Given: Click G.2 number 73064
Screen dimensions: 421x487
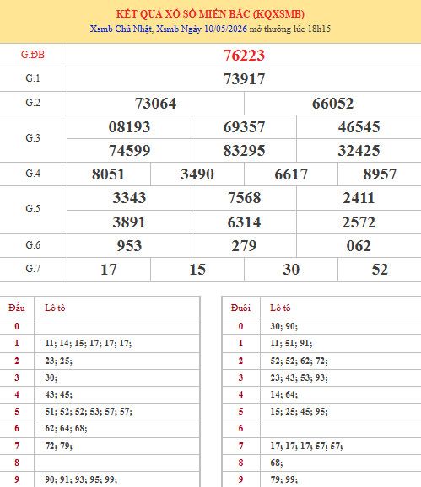Looking at the screenshot, I should 155,103.
